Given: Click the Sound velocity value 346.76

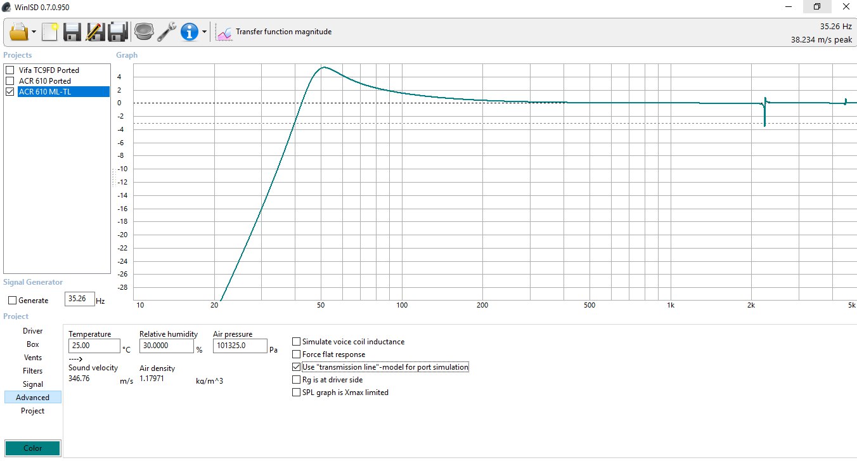Looking at the screenshot, I should 79,379.
